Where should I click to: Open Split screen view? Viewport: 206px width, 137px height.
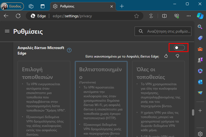(x=164, y=16)
